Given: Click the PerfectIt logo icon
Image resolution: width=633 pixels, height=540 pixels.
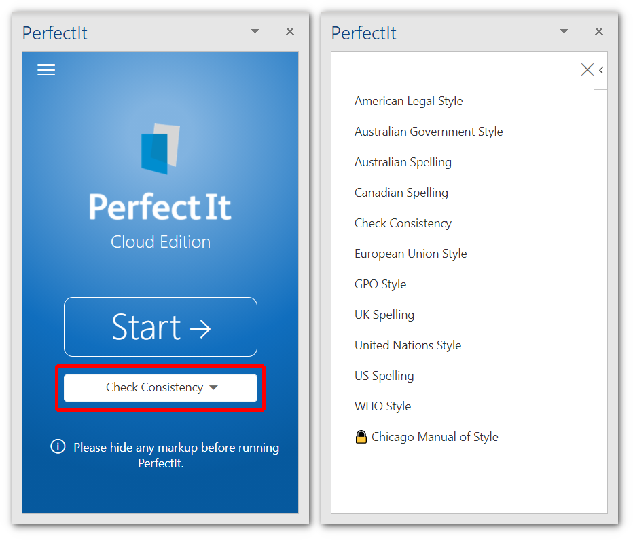Looking at the screenshot, I should coord(160,149).
